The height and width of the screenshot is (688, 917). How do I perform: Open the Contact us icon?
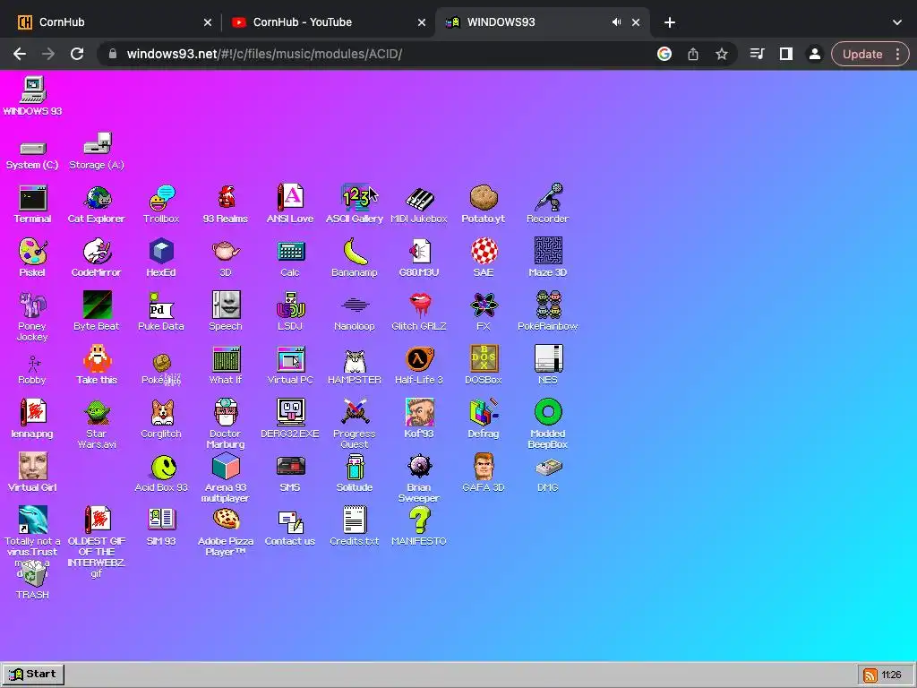click(x=290, y=527)
